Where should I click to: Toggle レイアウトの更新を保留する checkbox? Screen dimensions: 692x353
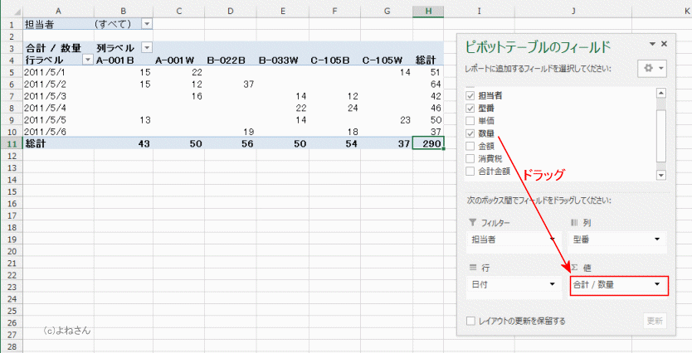coord(471,321)
